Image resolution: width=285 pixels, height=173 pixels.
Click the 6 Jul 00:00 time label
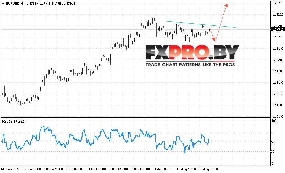coord(74,169)
